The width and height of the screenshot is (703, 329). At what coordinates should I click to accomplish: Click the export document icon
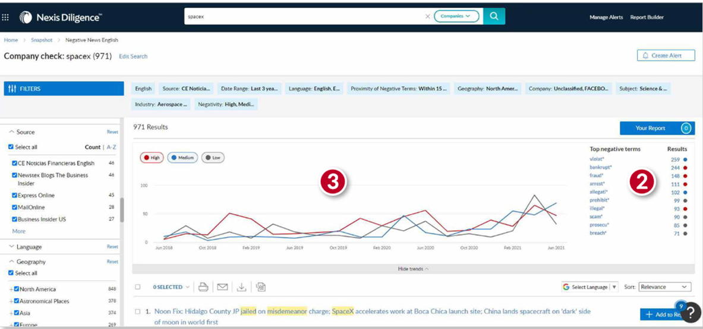pos(261,287)
